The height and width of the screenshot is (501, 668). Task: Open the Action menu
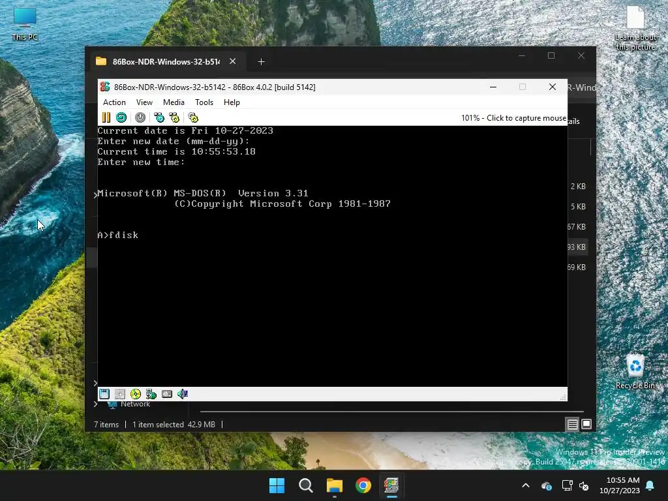tap(114, 102)
